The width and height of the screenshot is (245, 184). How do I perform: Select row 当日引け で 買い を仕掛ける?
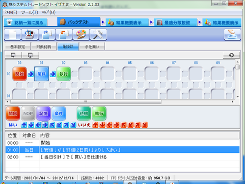pos(122,157)
